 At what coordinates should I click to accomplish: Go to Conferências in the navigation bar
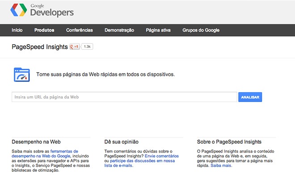pyautogui.click(x=80, y=30)
